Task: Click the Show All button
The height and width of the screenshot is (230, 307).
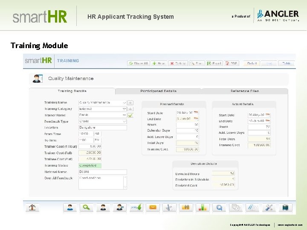Action: 139,63
